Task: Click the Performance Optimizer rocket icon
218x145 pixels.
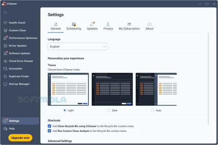Action: point(5,38)
